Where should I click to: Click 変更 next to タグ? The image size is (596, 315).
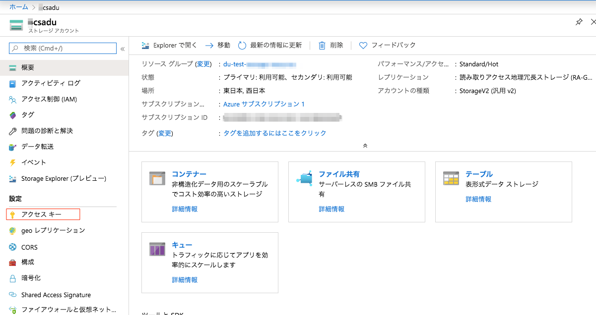(x=165, y=134)
